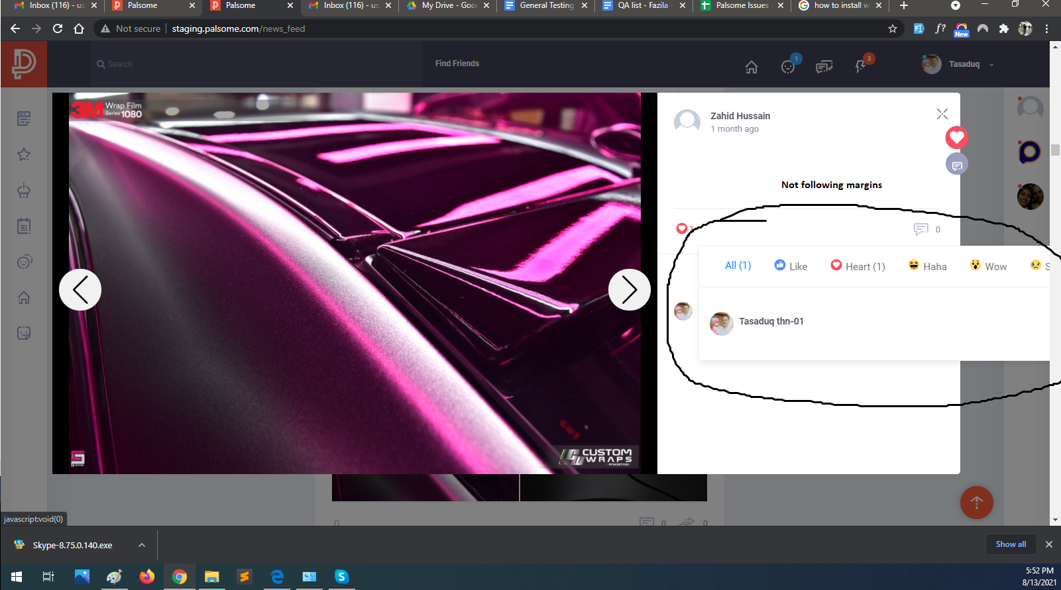Click the small heart reaction count icon
Screen dimensions: 1061x590
coord(681,228)
